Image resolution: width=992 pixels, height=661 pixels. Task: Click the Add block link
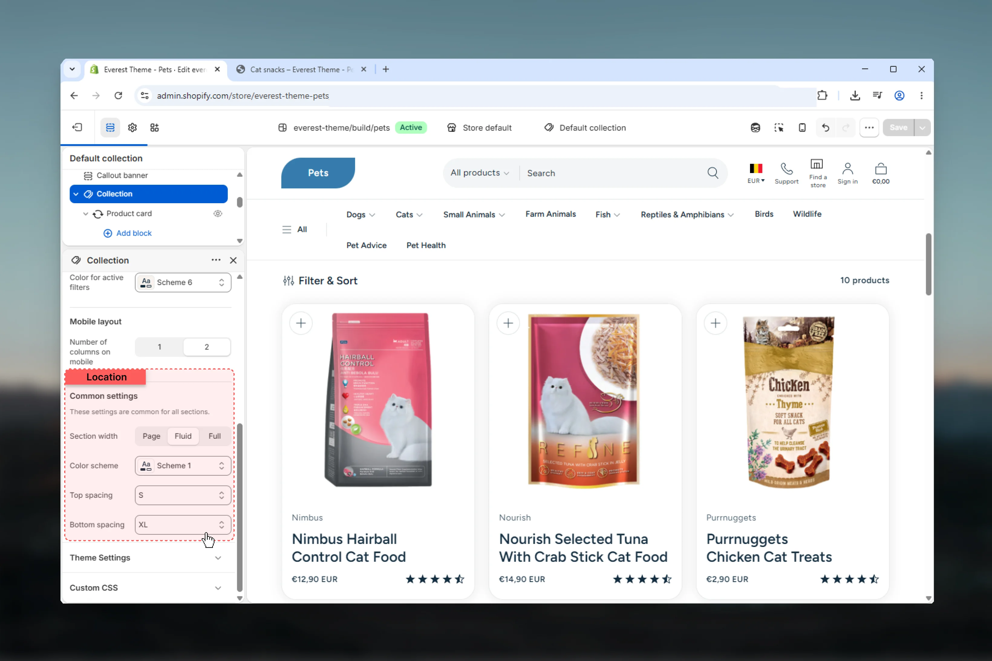pyautogui.click(x=127, y=233)
